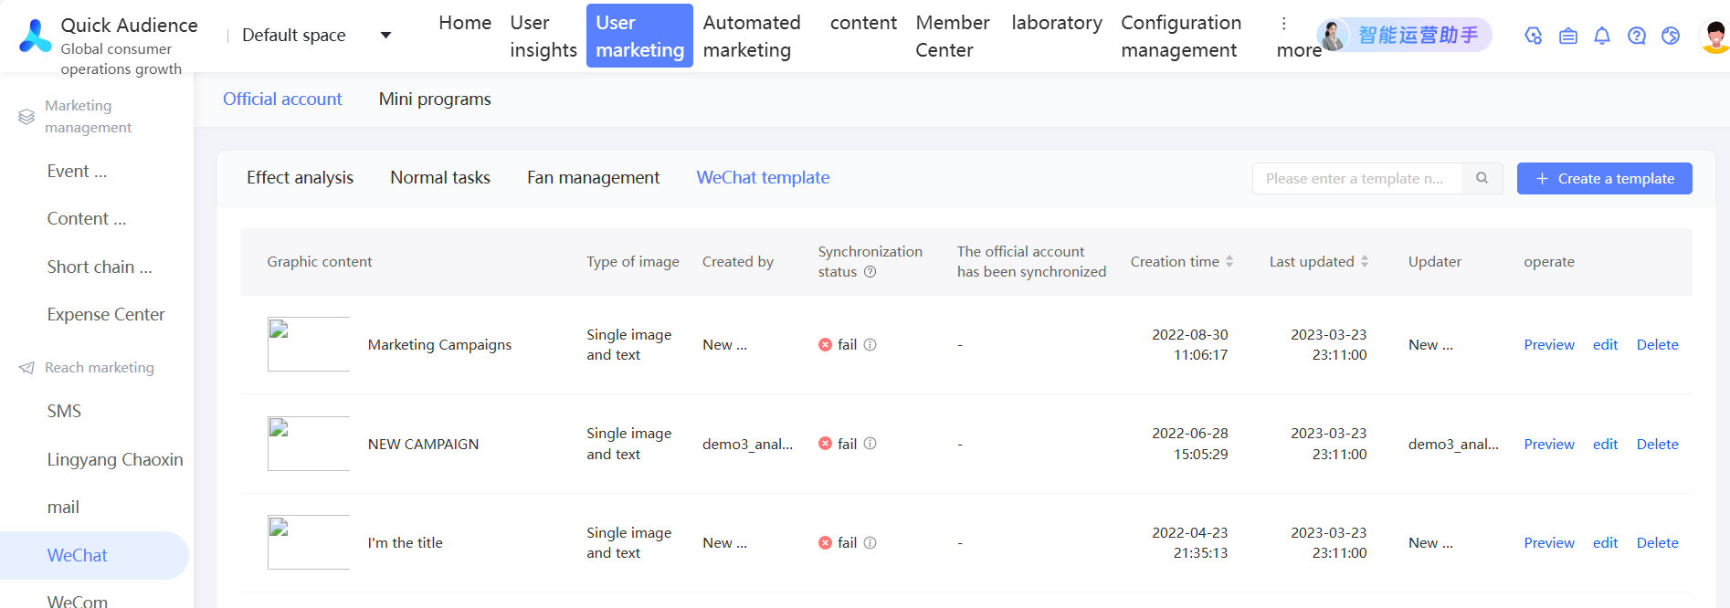Click the template name search field
Image resolution: width=1730 pixels, height=608 pixels.
pyautogui.click(x=1356, y=178)
